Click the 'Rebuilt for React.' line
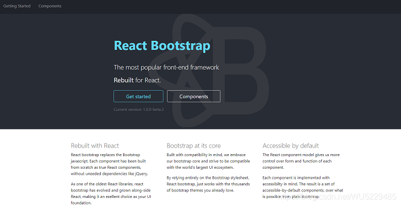401x206 pixels. [137, 80]
